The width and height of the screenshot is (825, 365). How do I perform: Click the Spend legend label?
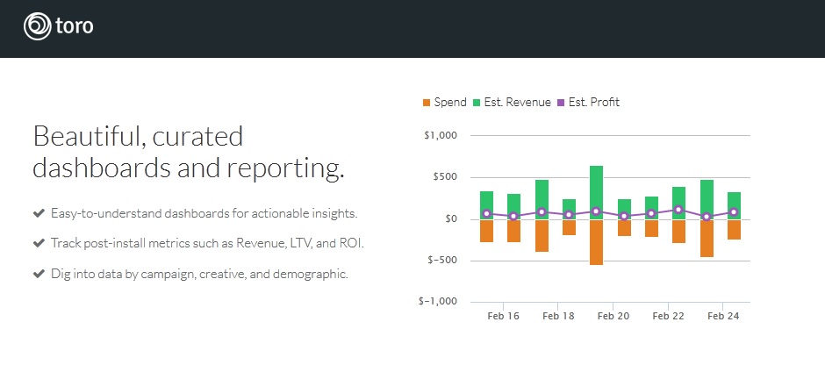pyautogui.click(x=450, y=102)
